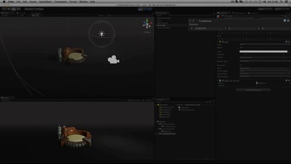291x164 pixels.
Task: Open the Transform component help icon
Action: tap(285, 20)
